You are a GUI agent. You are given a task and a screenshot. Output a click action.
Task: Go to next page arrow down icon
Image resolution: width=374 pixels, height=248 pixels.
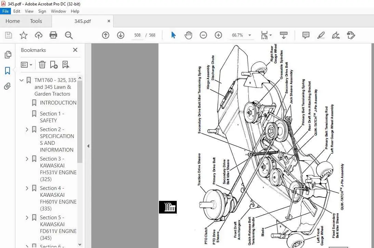click(121, 35)
